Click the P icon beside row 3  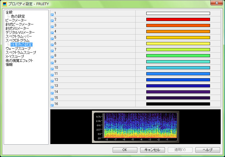(52, 27)
